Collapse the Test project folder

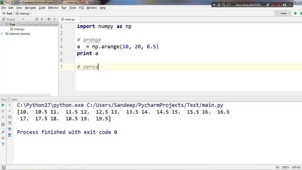point(2,25)
